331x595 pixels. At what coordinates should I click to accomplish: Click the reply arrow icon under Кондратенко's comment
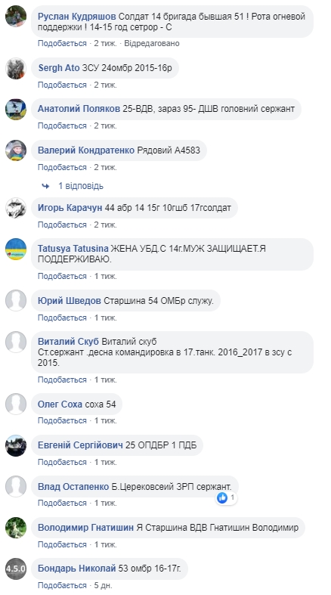(45, 186)
